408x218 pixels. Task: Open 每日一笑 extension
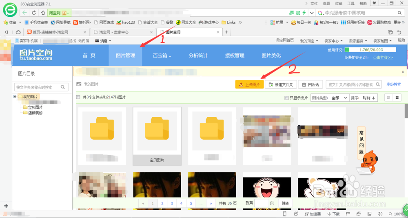click(x=301, y=22)
